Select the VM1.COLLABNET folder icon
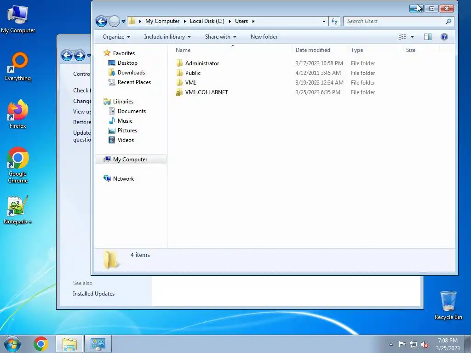The width and height of the screenshot is (471, 353). pyautogui.click(x=179, y=92)
